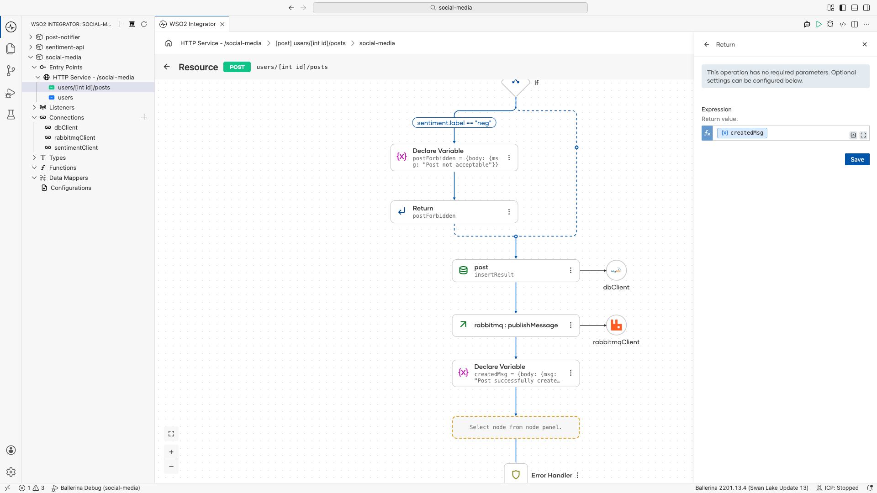Open the Explorer files icon
This screenshot has width=877, height=493.
tap(11, 49)
